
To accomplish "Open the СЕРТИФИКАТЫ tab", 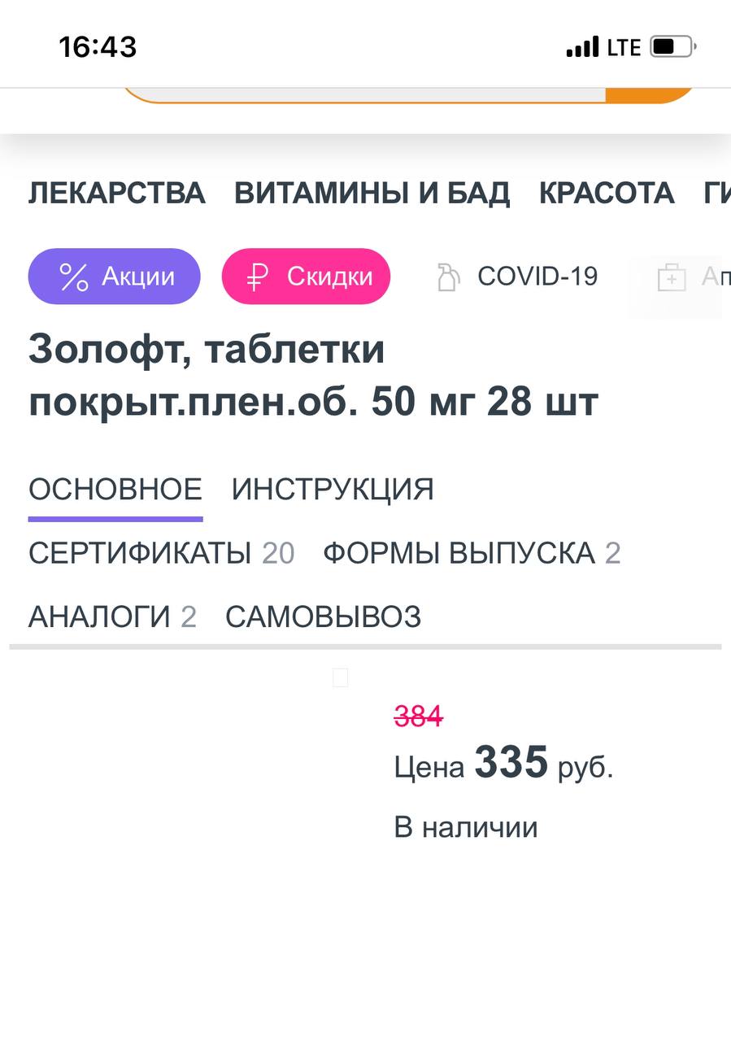I will (x=161, y=554).
